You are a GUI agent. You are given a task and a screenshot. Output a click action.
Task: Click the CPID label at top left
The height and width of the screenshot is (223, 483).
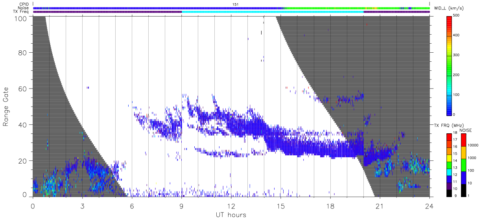(x=24, y=4)
